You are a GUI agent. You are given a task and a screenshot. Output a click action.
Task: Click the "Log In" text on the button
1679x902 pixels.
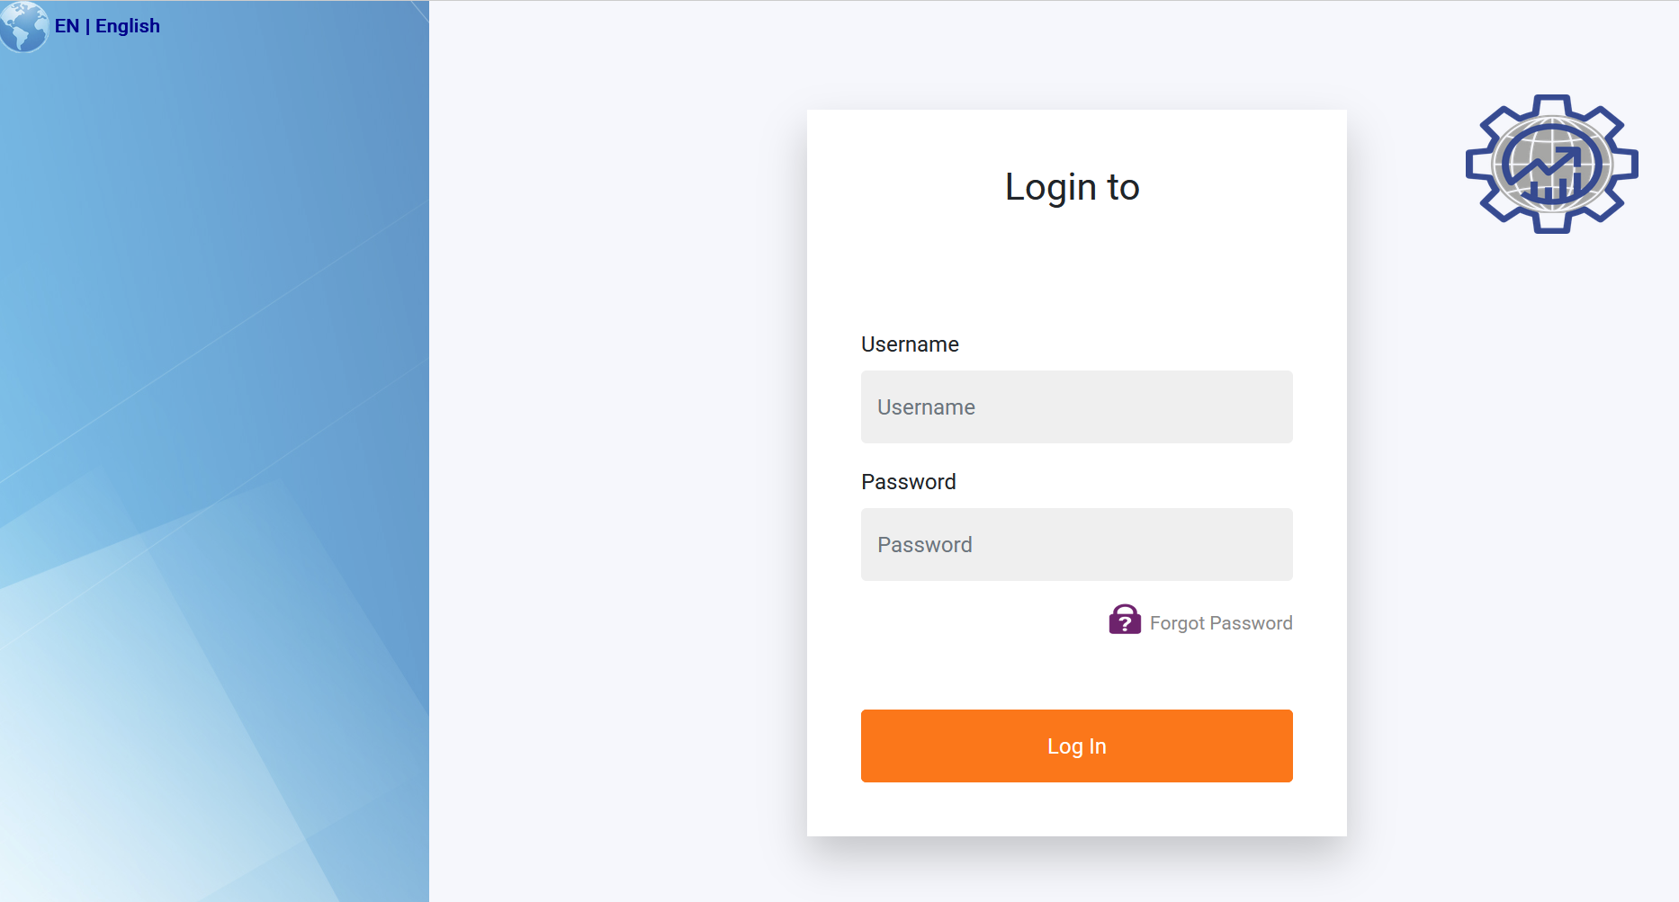coord(1076,746)
